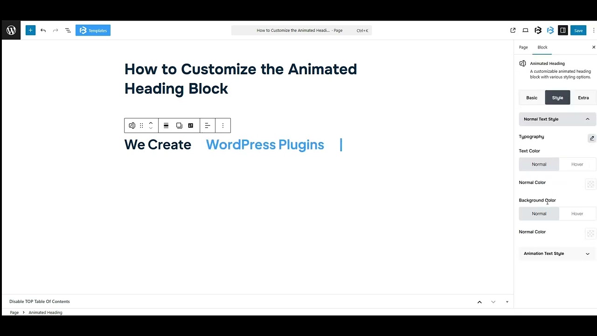Open the duplicate/copy icon in block toolbar
The width and height of the screenshot is (597, 336).
[x=179, y=125]
